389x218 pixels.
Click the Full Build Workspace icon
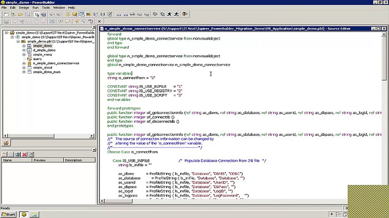126,14
